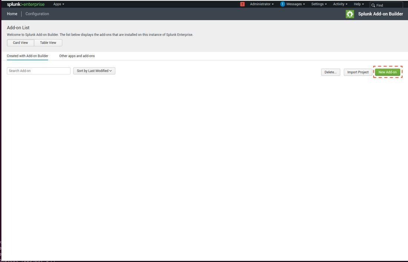Click the Import Project button
The width and height of the screenshot is (408, 262).
358,72
